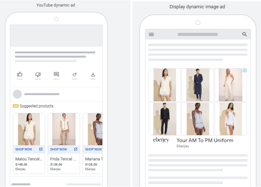Click the Mariana product title
Image resolution: width=261 pixels, height=187 pixels.
click(x=94, y=159)
